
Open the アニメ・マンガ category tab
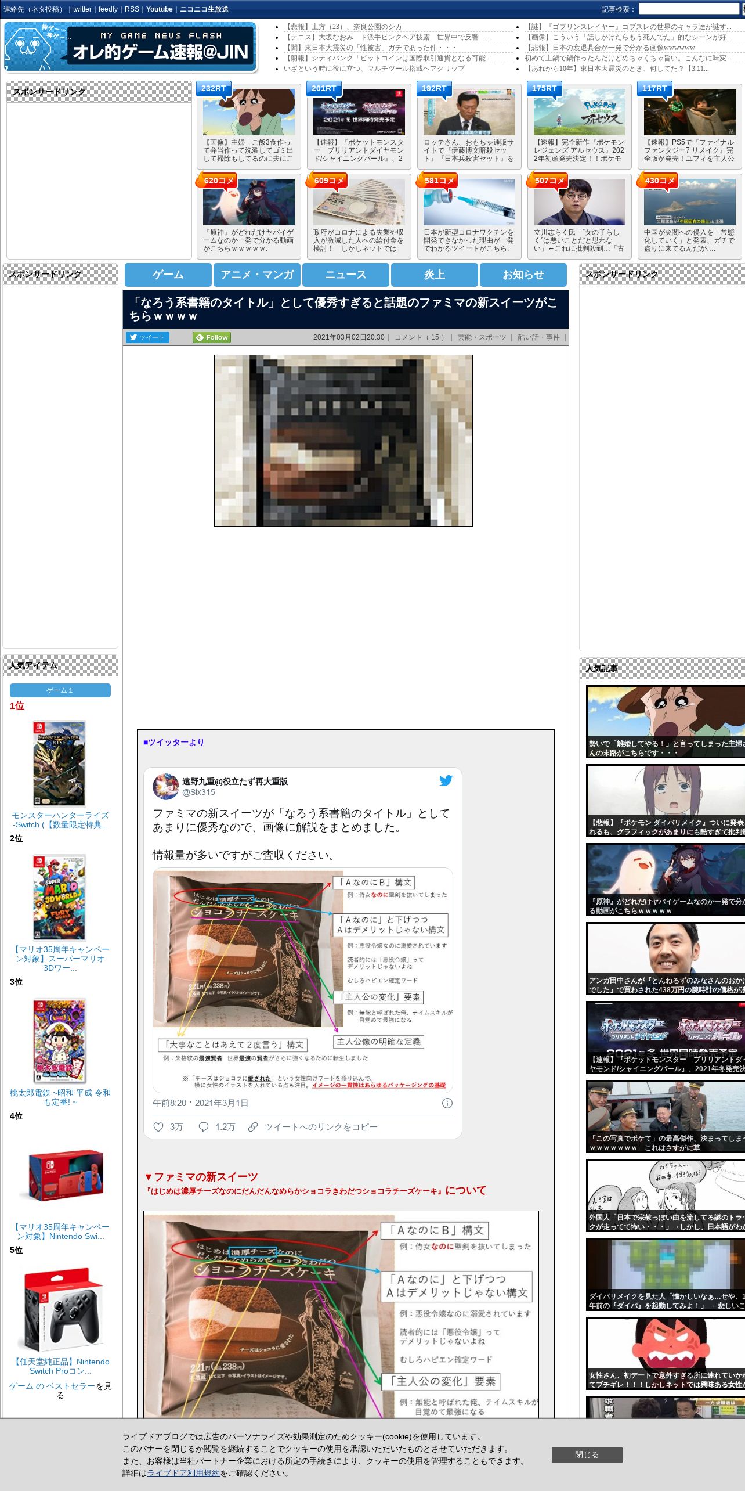pyautogui.click(x=257, y=275)
